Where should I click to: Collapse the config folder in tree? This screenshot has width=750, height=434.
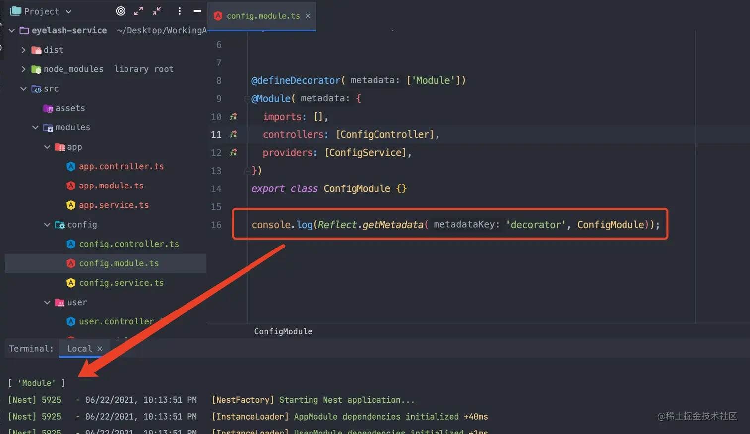(x=47, y=225)
